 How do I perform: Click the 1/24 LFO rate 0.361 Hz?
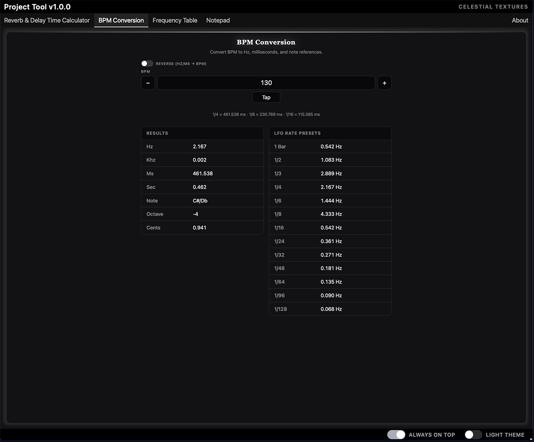click(x=331, y=241)
